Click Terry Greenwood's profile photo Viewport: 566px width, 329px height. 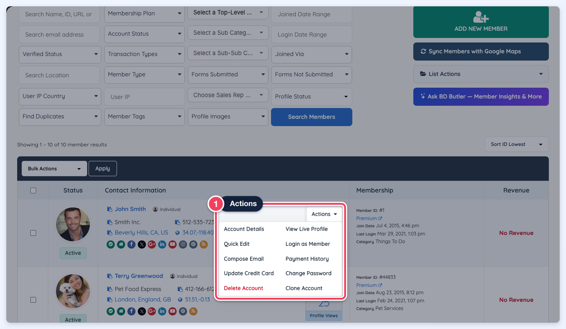(x=73, y=291)
